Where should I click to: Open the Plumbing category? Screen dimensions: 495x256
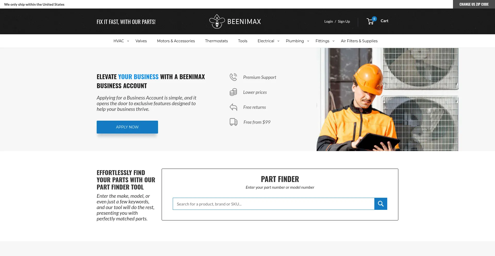point(295,41)
